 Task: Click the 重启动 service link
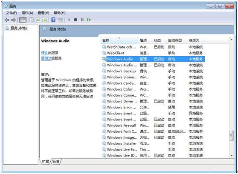coord(46,58)
